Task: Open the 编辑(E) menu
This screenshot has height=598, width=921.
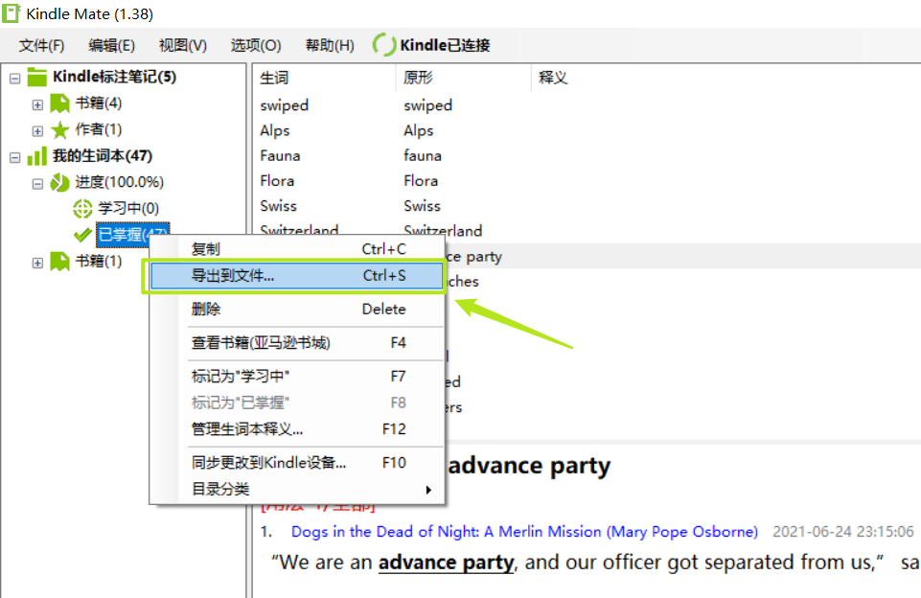Action: pyautogui.click(x=111, y=45)
